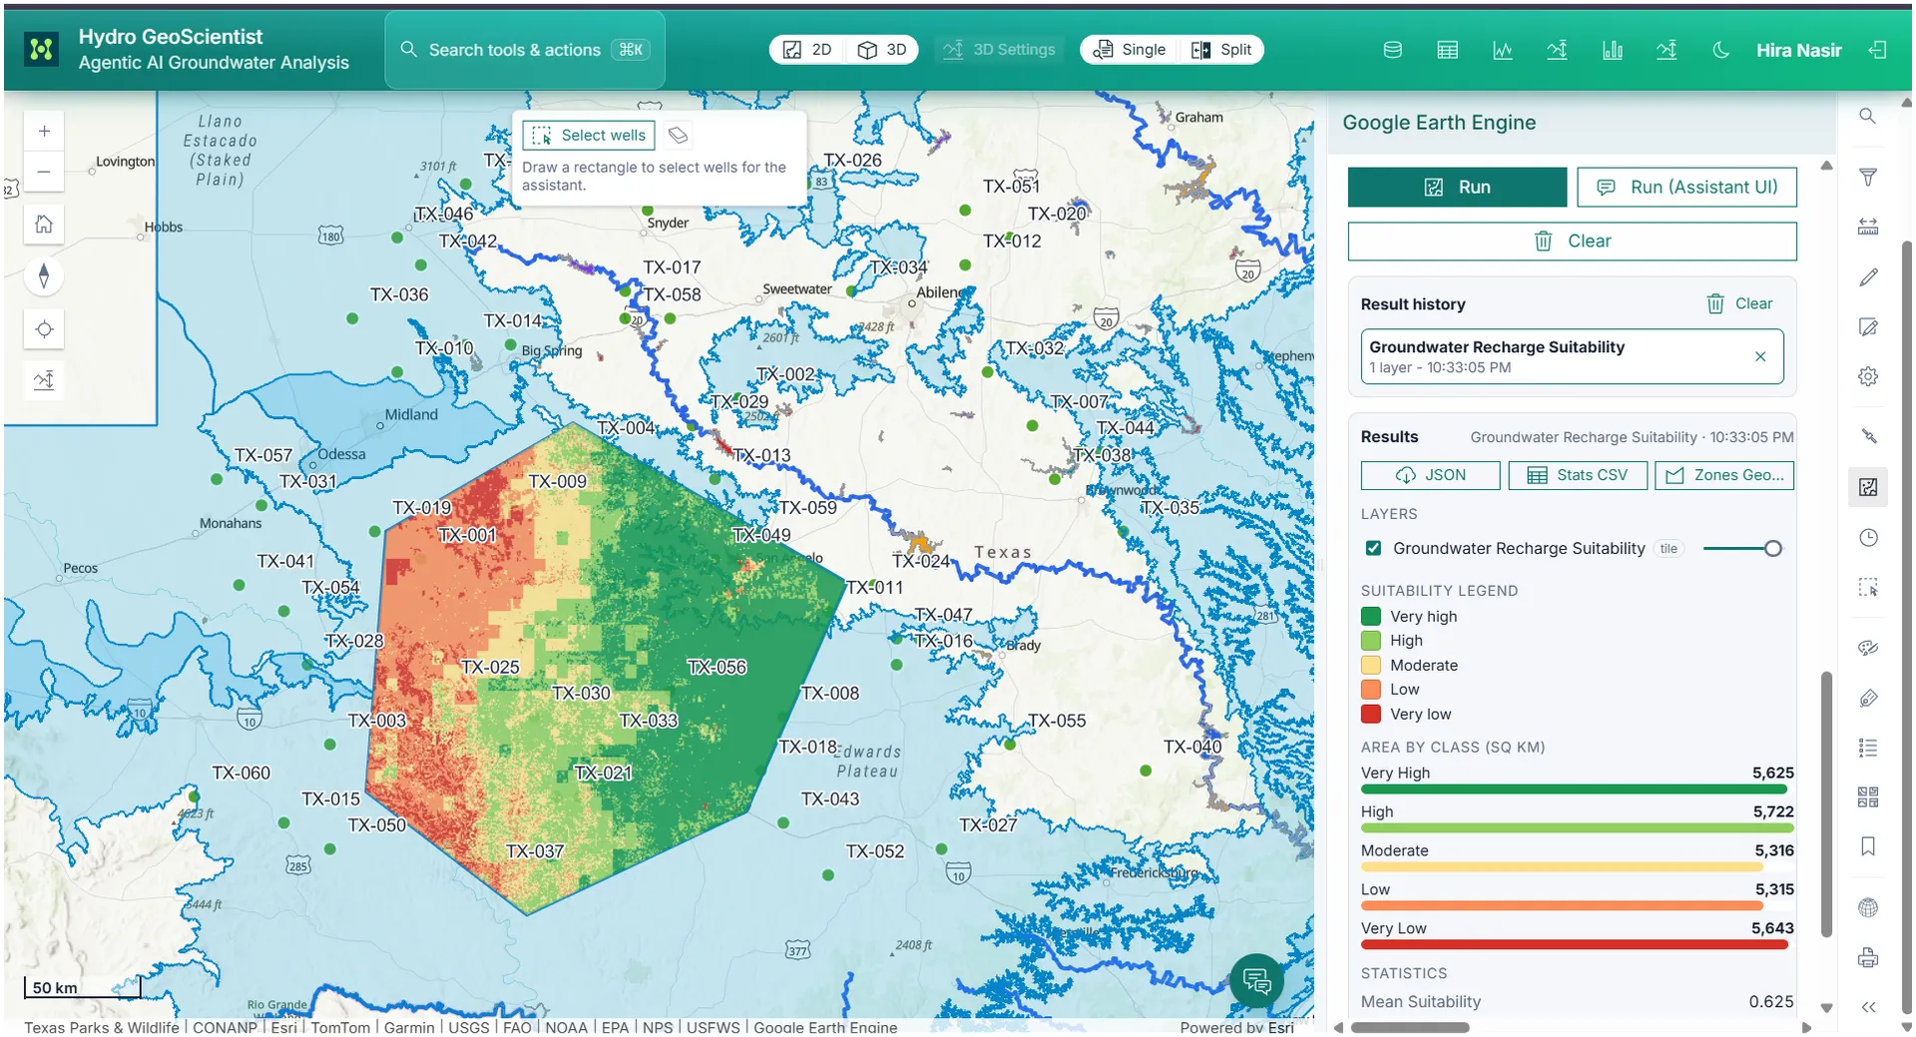Switch to 3D map view
The height and width of the screenshot is (1037, 1916).
click(x=882, y=50)
